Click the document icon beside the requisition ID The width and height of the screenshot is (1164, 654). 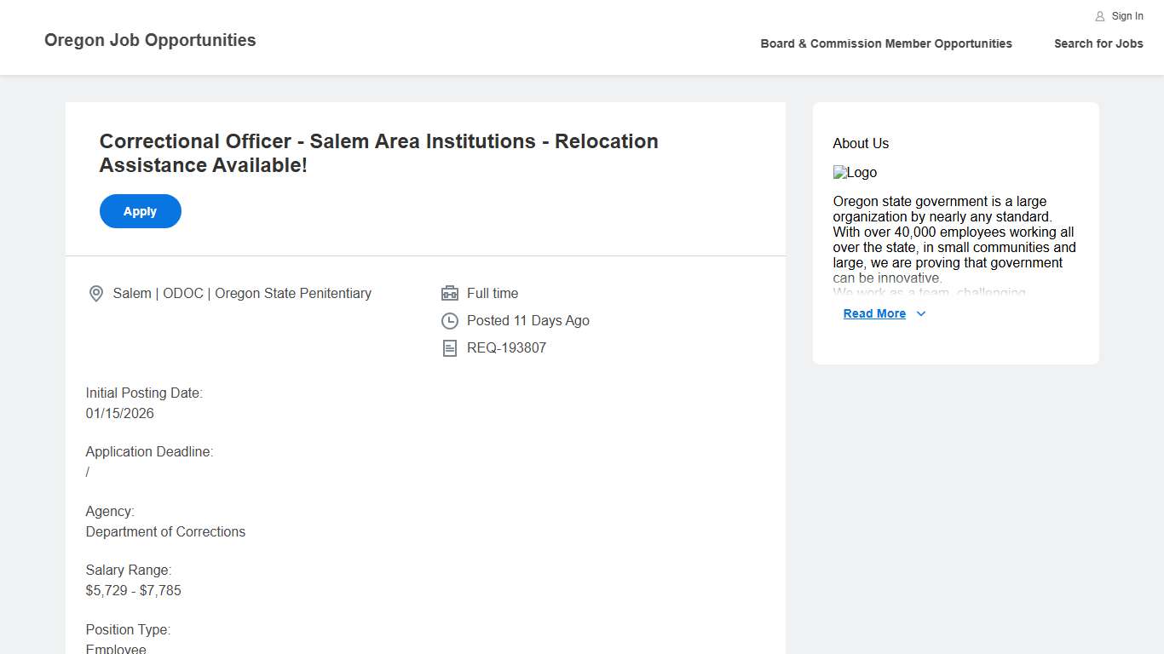click(x=450, y=348)
